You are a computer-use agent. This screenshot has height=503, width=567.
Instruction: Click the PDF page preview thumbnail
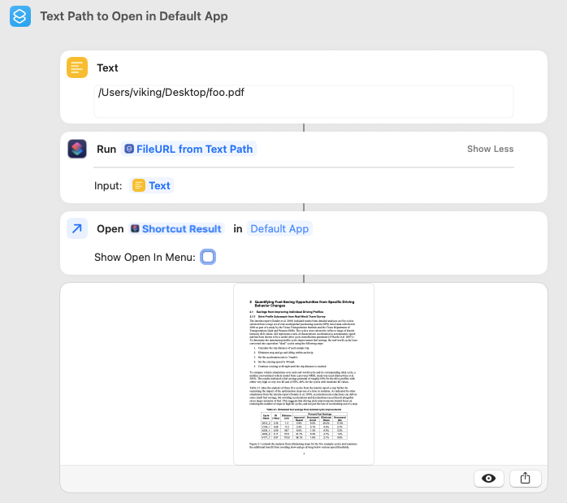point(303,374)
